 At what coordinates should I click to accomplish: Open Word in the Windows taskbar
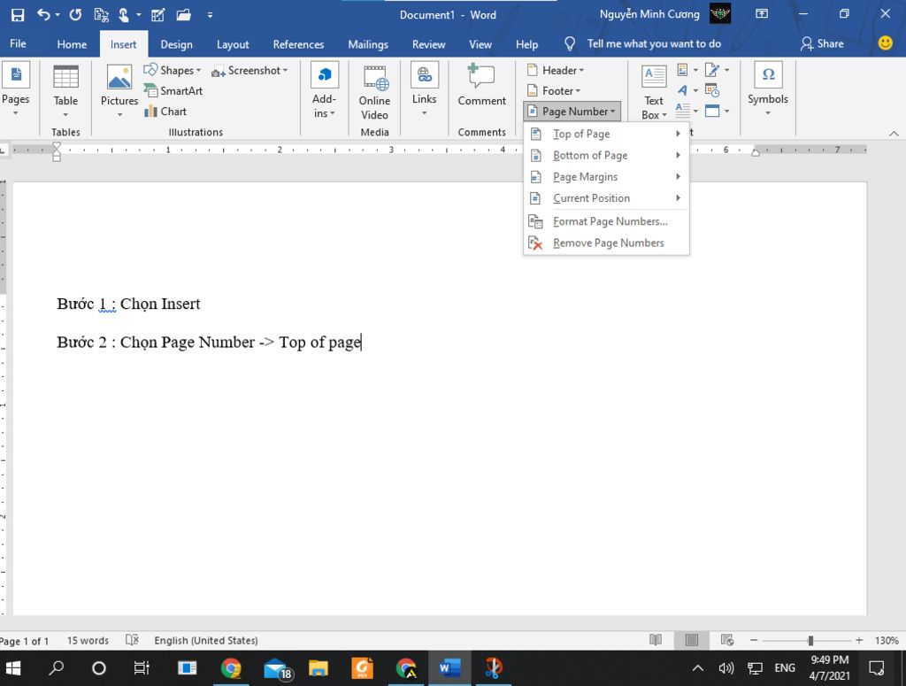click(449, 668)
